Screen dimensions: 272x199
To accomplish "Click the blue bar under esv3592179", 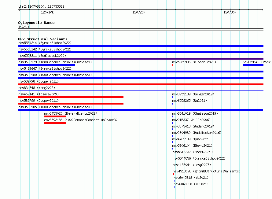I will click(x=46, y=65).
